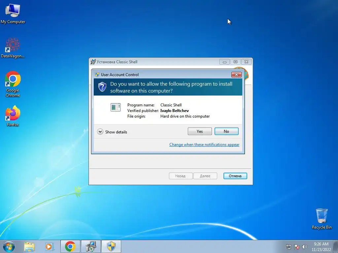Open the network icon in system tray
Image resolution: width=338 pixels, height=253 pixels.
(x=288, y=247)
